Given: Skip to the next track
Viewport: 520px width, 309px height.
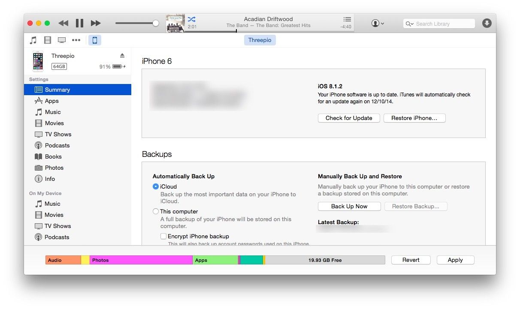Looking at the screenshot, I should [96, 23].
